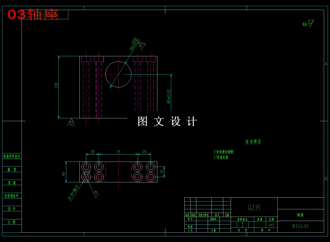Click the "1:1.5" scale value
330x242 pixels.
(x=272, y=225)
